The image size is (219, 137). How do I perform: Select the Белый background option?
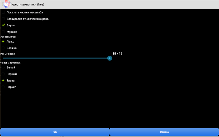3,67
